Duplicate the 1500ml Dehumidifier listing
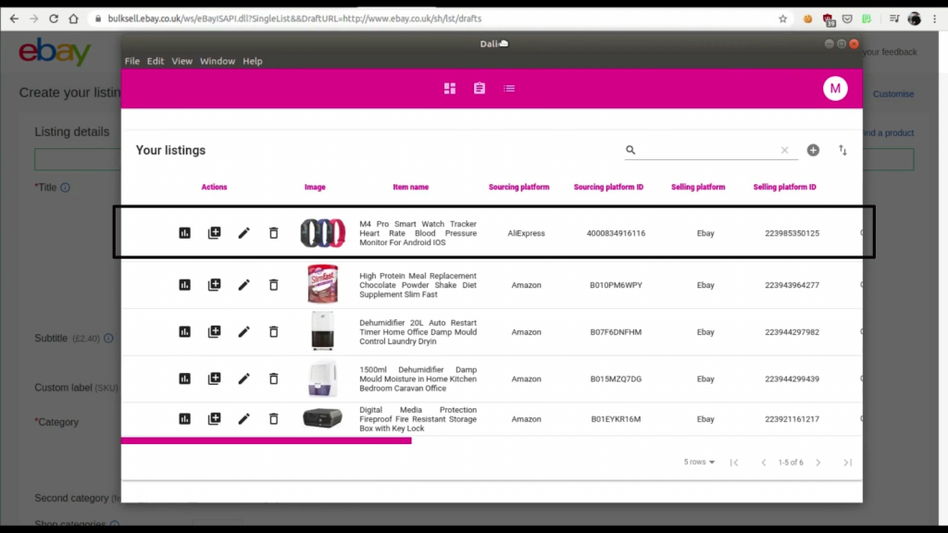 (x=214, y=378)
